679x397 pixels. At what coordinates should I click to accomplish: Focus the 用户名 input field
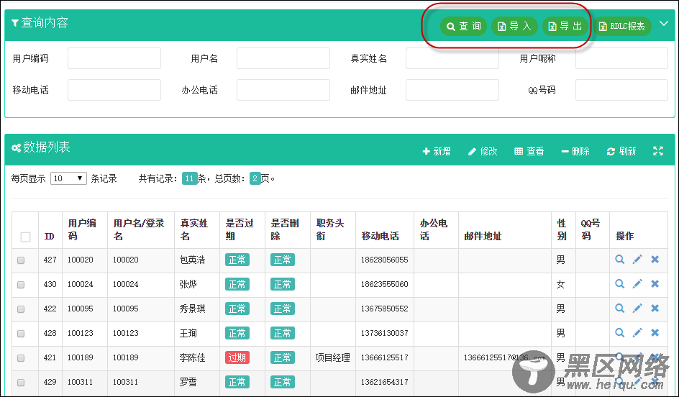click(x=283, y=58)
